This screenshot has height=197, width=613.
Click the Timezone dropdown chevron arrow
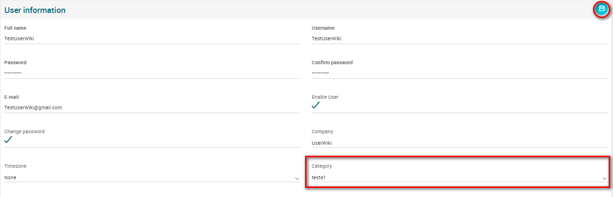pos(296,178)
